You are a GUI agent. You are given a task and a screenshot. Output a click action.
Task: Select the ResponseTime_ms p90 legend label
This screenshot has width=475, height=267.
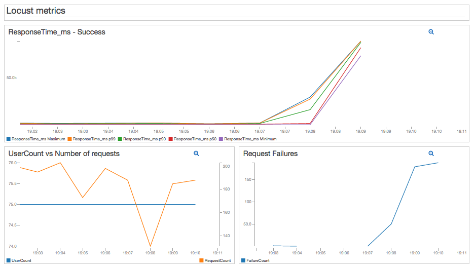144,139
